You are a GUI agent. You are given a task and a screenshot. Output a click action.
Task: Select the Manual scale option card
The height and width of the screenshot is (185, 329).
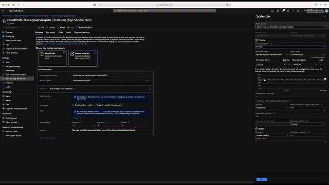pyautogui.click(x=52, y=58)
